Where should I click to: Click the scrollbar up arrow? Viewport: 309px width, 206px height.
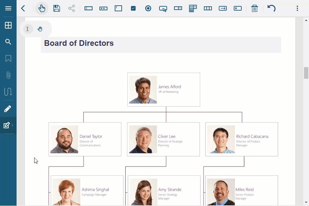tap(306, 20)
